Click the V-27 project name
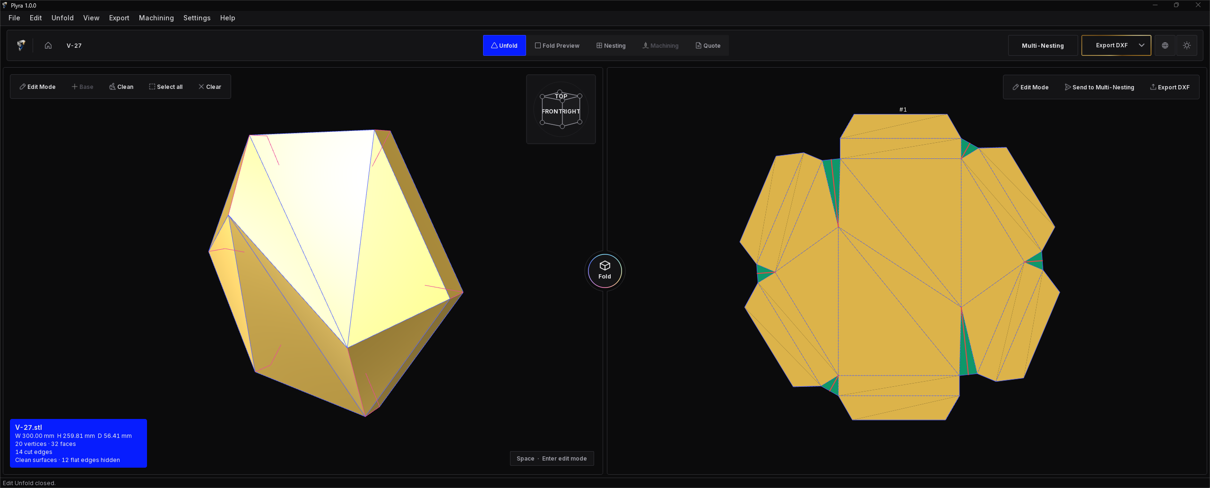Viewport: 1210px width, 488px height. click(x=74, y=46)
